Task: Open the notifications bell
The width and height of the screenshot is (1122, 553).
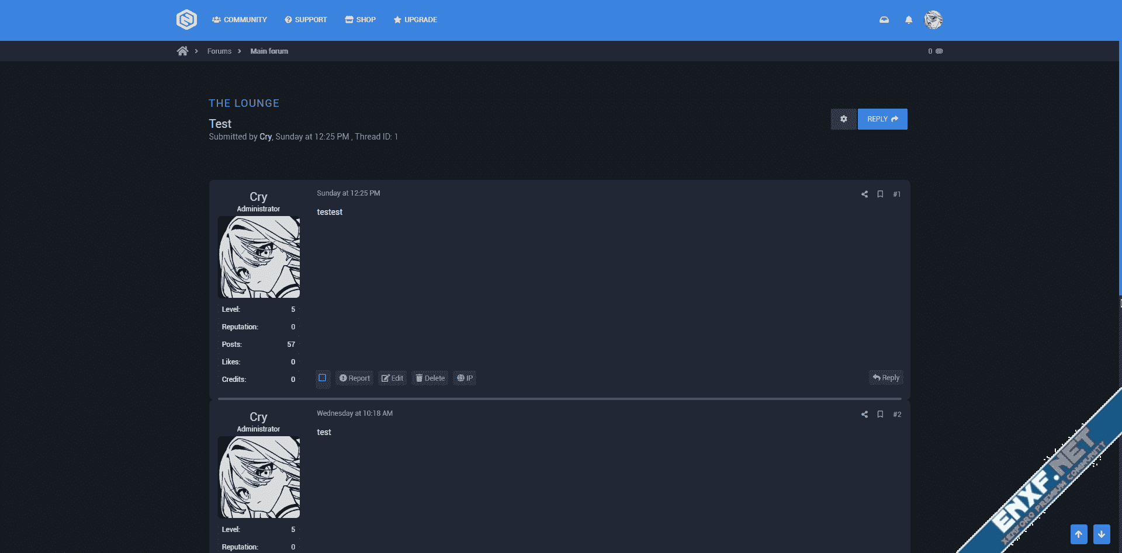Action: pos(908,20)
